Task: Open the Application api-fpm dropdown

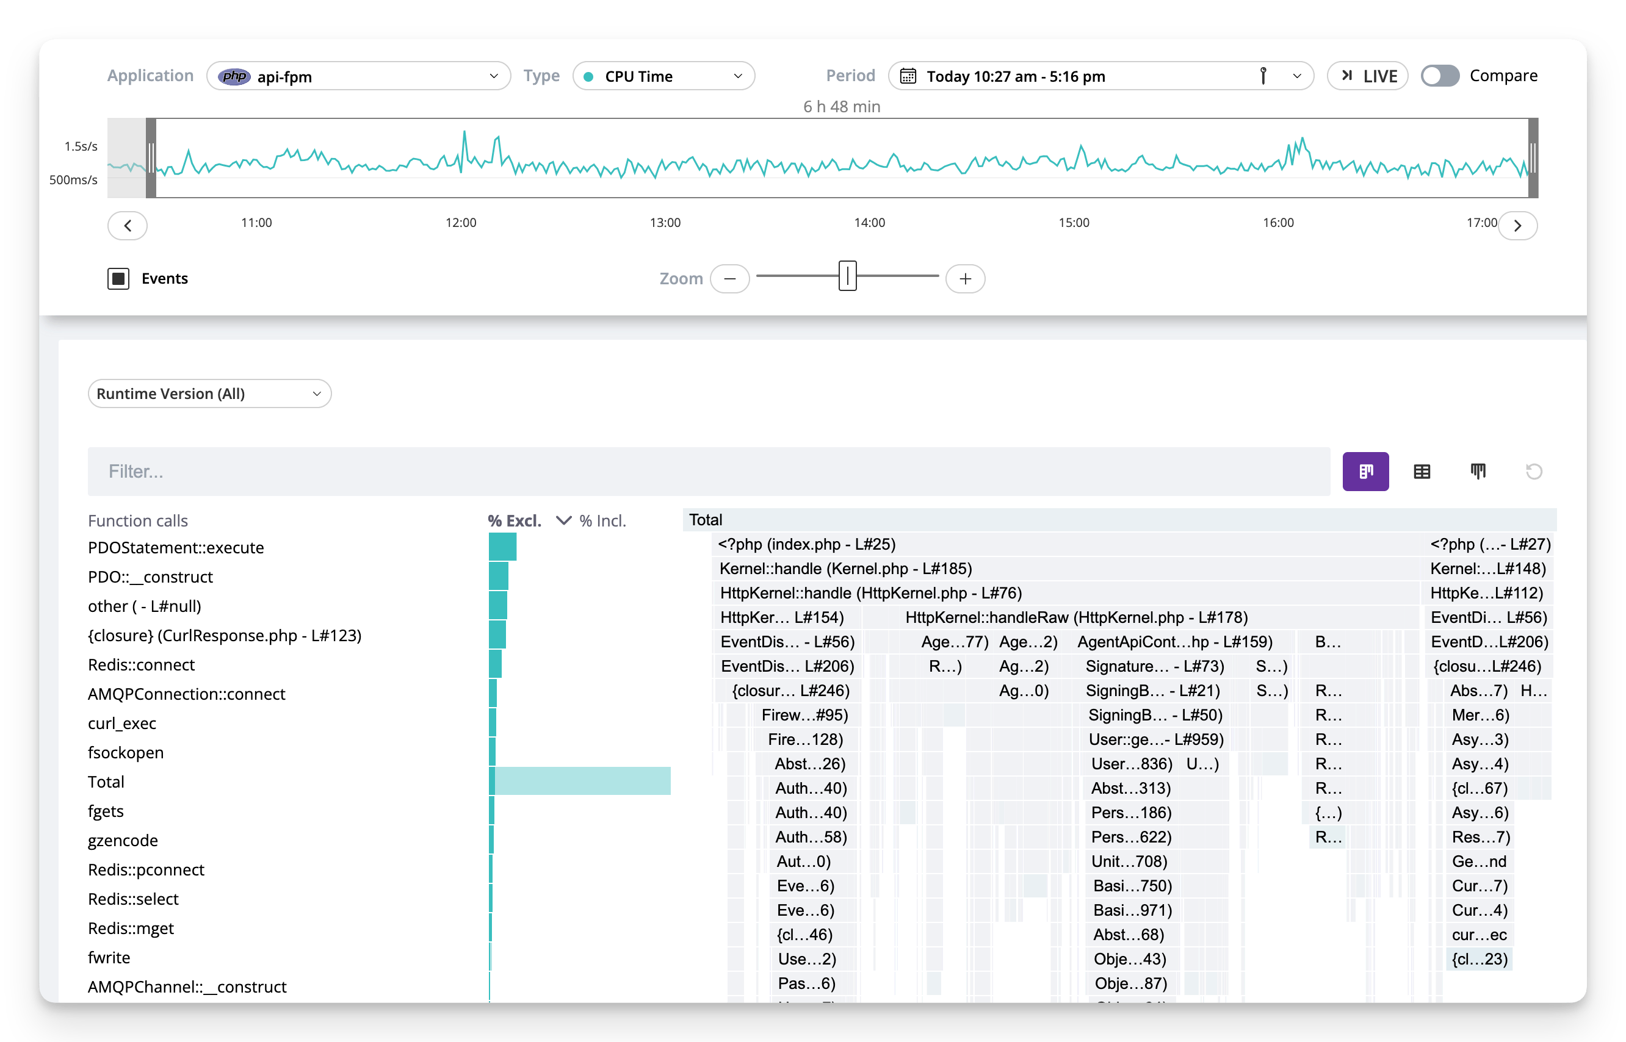Action: pyautogui.click(x=358, y=76)
